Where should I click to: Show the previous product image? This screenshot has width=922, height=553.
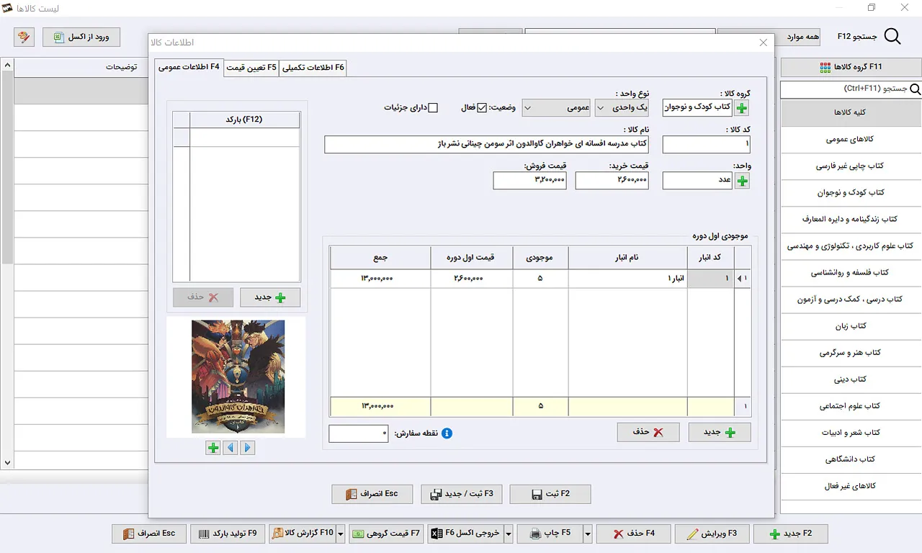tap(230, 448)
